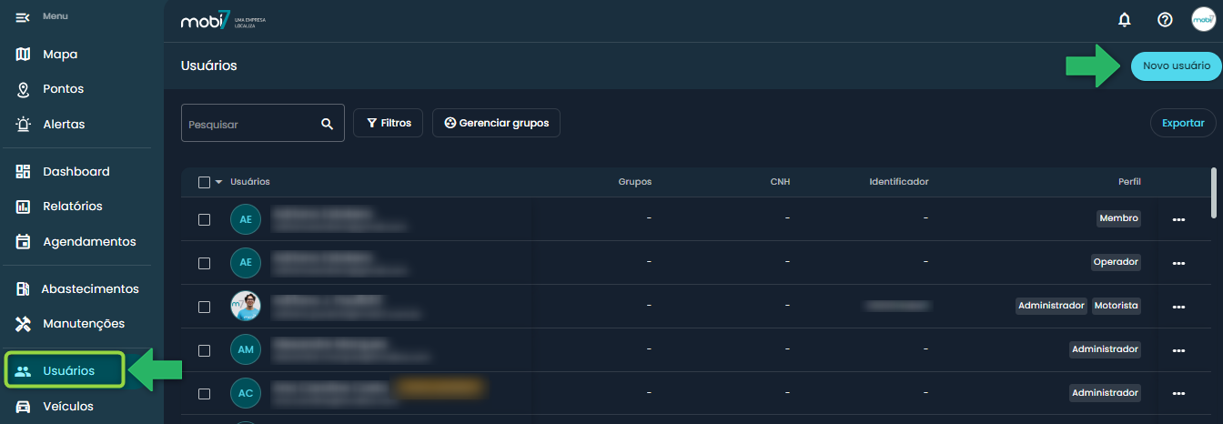Check the first AE user row
This screenshot has height=424, width=1223.
click(204, 219)
